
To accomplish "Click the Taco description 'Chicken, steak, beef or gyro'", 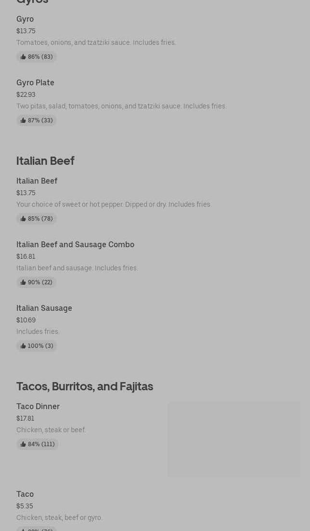I will click(59, 518).
